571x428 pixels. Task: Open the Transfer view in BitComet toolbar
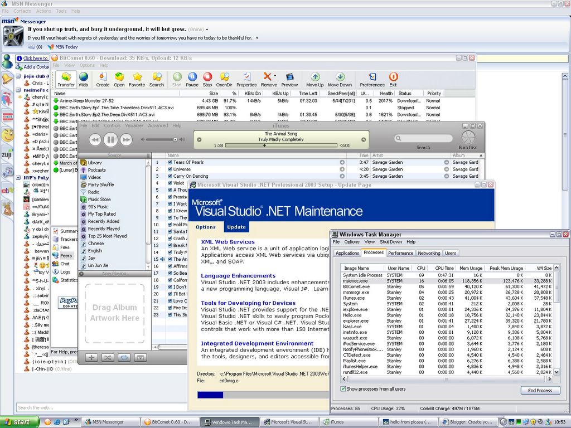(x=66, y=79)
